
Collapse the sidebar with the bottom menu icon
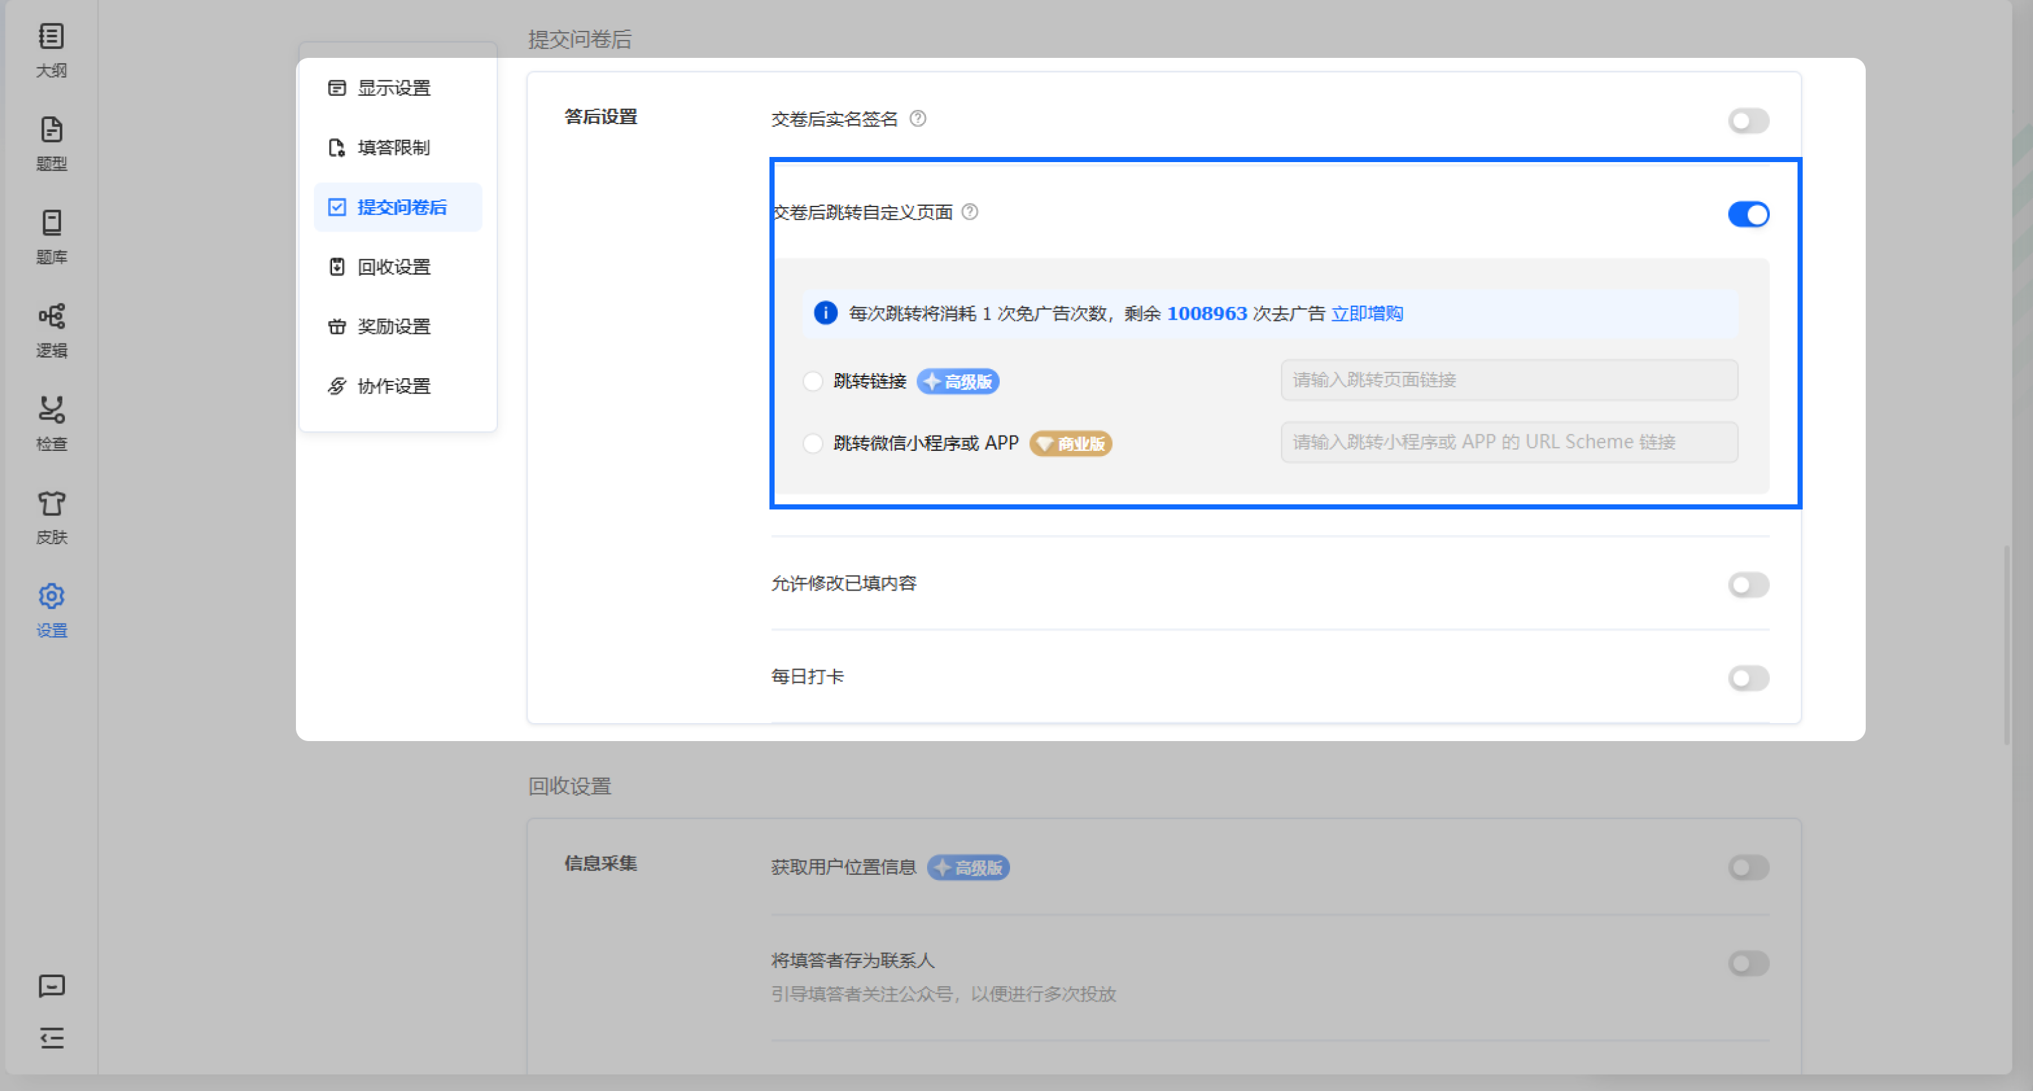pos(51,1038)
